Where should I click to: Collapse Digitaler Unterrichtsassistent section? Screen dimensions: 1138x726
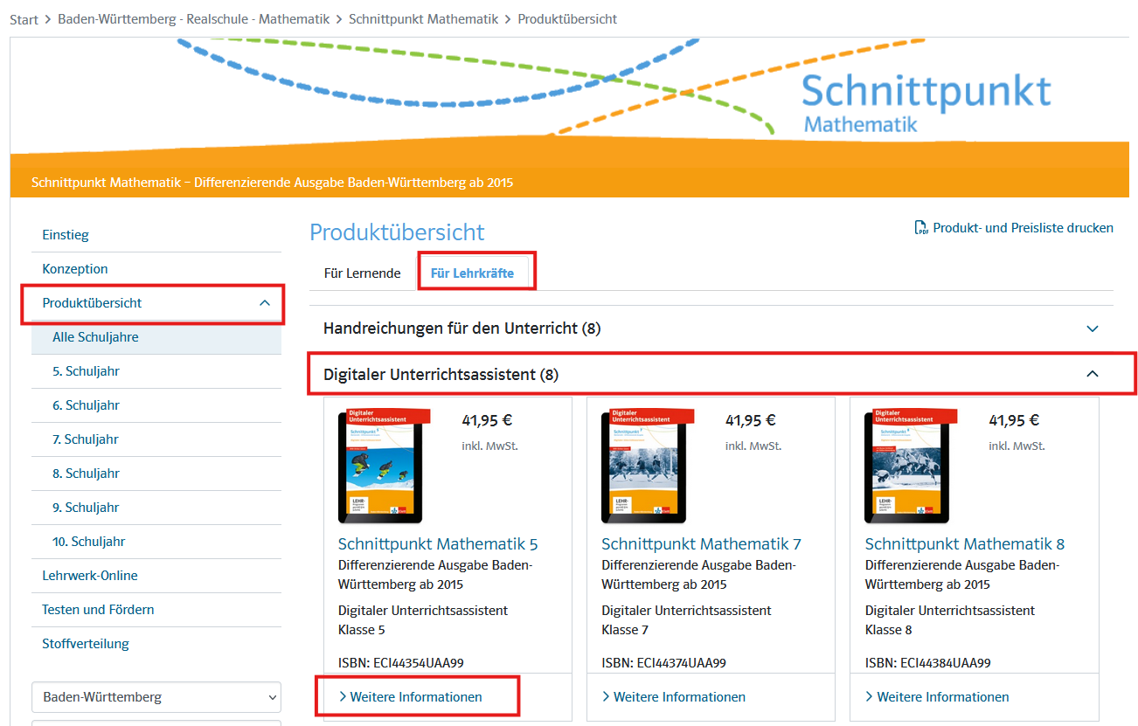(x=711, y=374)
